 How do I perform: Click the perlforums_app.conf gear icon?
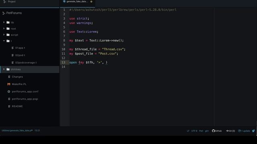pyautogui.click(x=9, y=92)
